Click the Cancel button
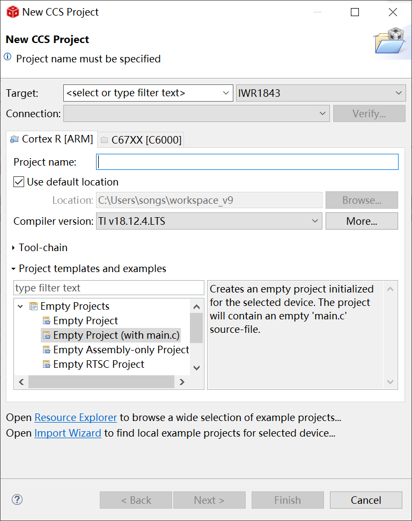 [366, 500]
